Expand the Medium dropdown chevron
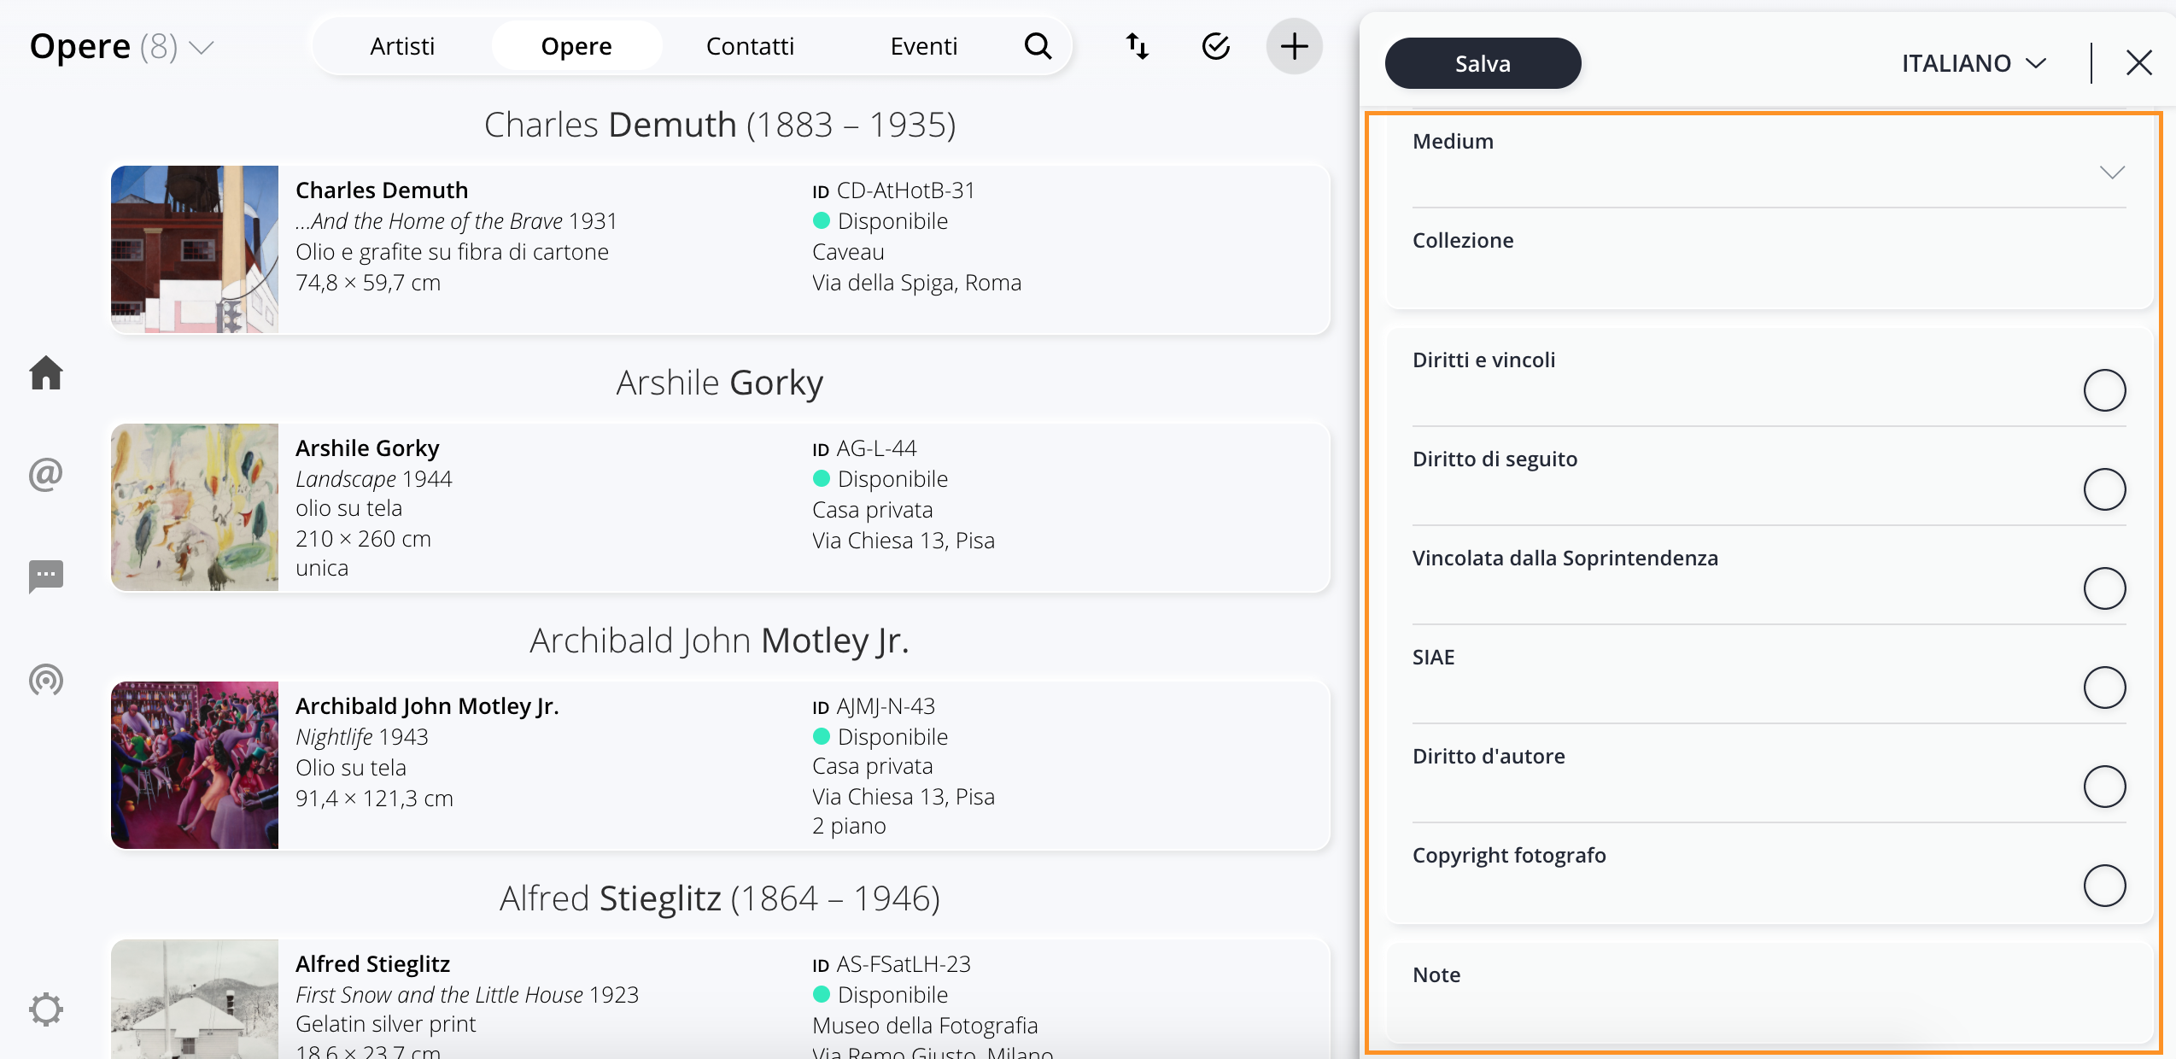The width and height of the screenshot is (2176, 1059). pos(2112,173)
